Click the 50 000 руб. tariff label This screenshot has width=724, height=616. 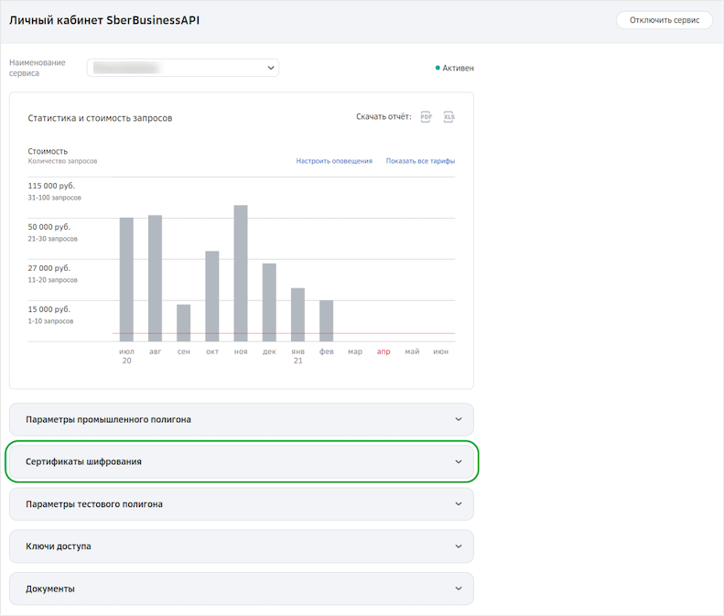pos(49,227)
